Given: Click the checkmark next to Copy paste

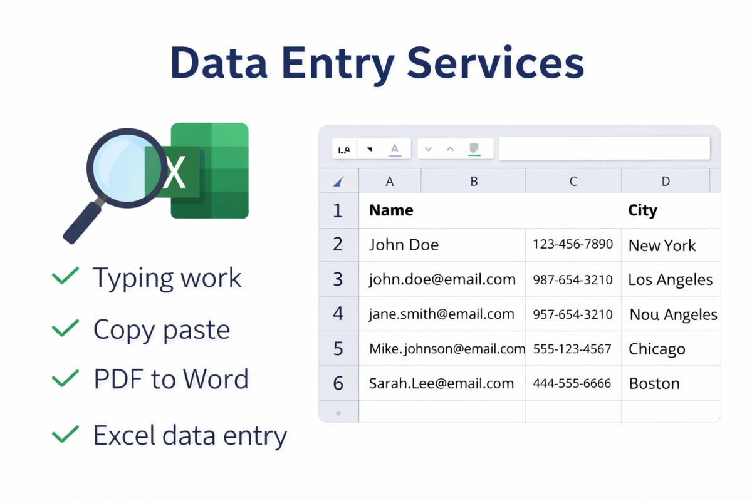Looking at the screenshot, I should [x=65, y=328].
